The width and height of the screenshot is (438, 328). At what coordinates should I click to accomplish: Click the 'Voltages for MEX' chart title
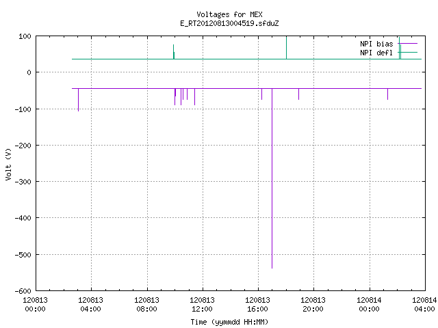(x=229, y=14)
